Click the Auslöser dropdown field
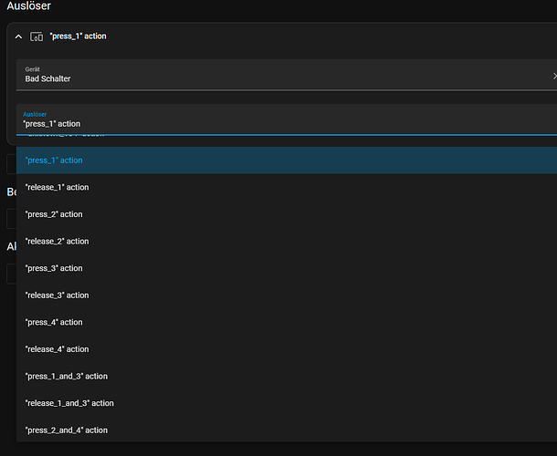 (x=287, y=119)
